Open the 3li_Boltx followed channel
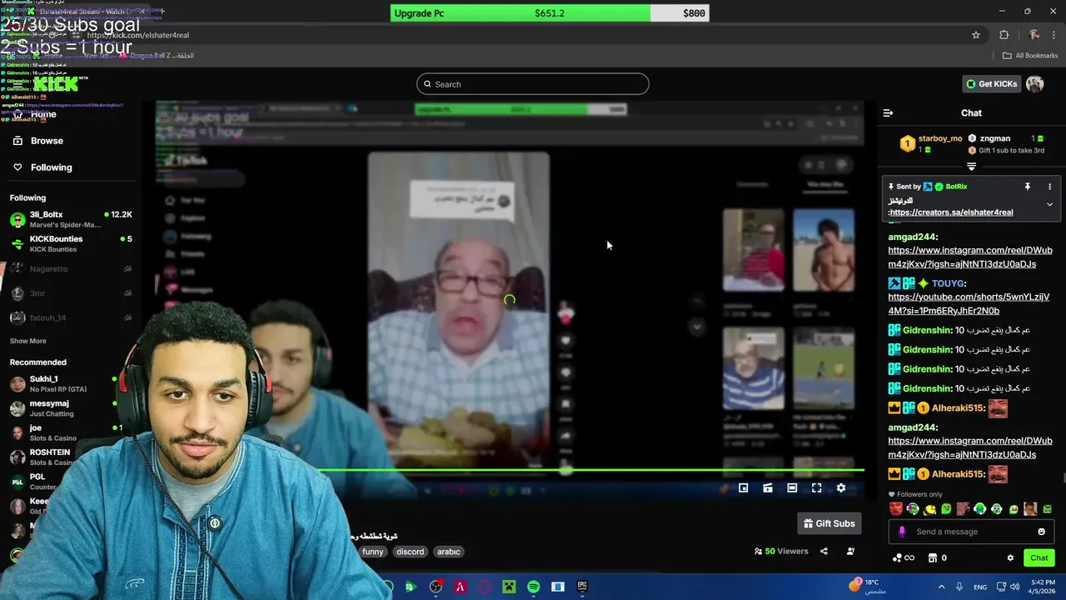The height and width of the screenshot is (600, 1066). (x=71, y=219)
